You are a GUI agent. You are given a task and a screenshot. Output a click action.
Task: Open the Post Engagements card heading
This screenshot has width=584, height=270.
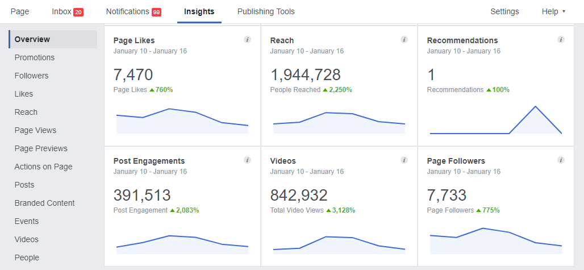[x=149, y=161]
